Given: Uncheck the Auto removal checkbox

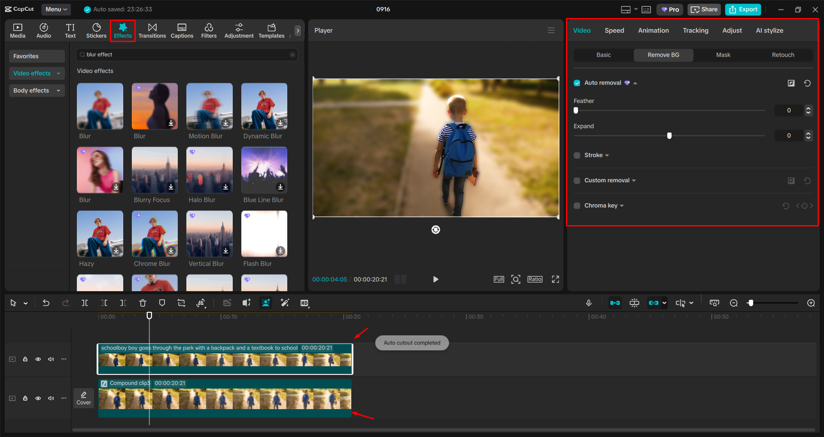Looking at the screenshot, I should click(577, 83).
